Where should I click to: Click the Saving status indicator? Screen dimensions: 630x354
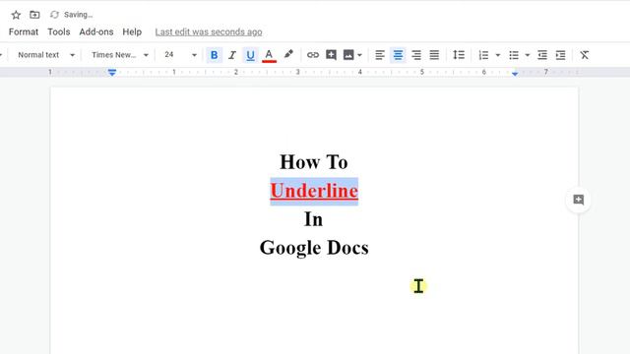(72, 15)
